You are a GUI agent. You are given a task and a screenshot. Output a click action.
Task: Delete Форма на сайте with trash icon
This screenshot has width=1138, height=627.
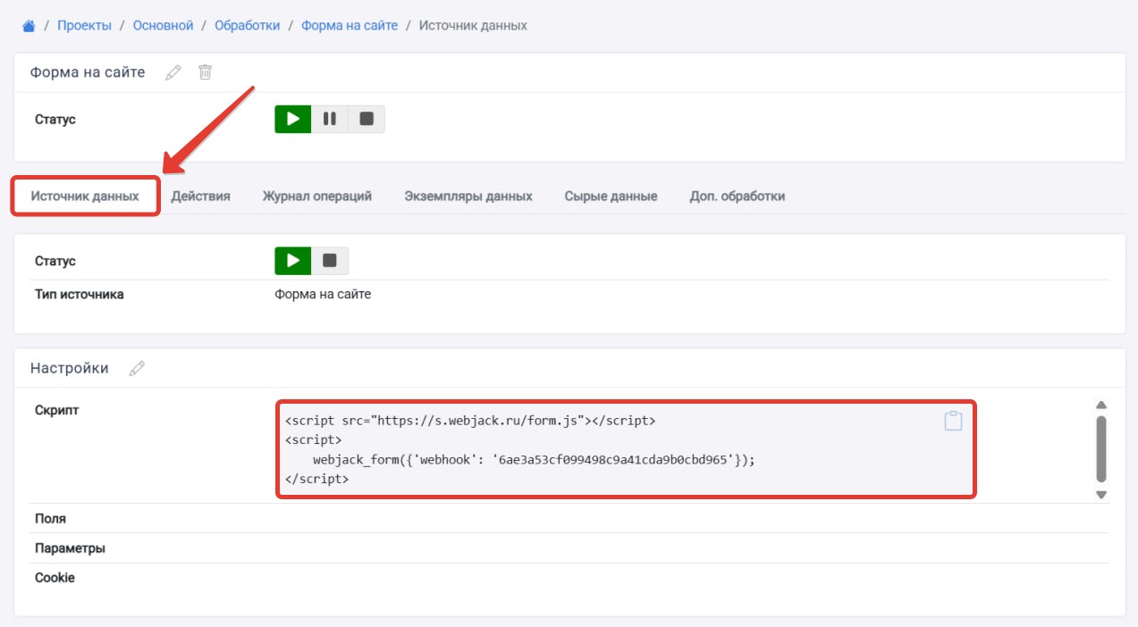[205, 72]
